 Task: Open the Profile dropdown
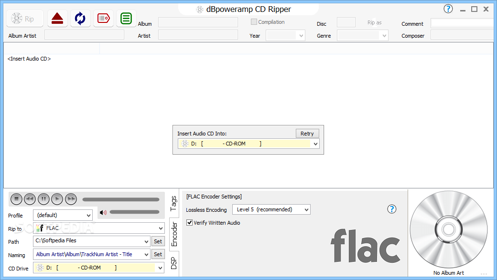[x=63, y=215]
